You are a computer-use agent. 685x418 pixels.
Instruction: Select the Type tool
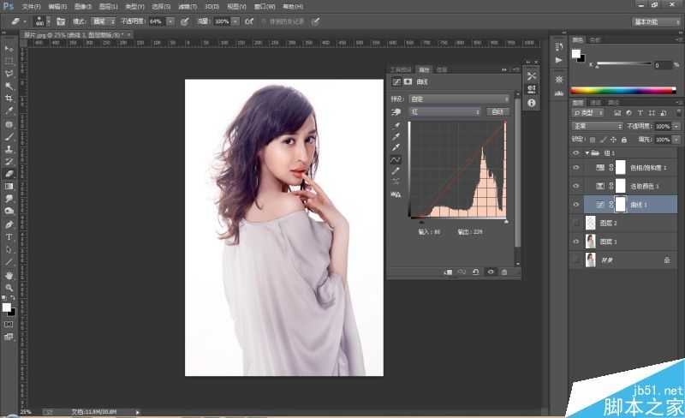[x=9, y=236]
